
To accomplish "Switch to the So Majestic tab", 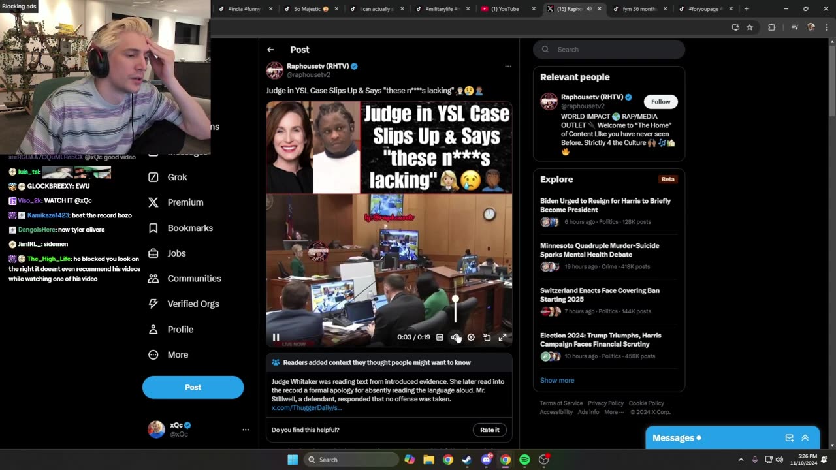I will click(310, 9).
